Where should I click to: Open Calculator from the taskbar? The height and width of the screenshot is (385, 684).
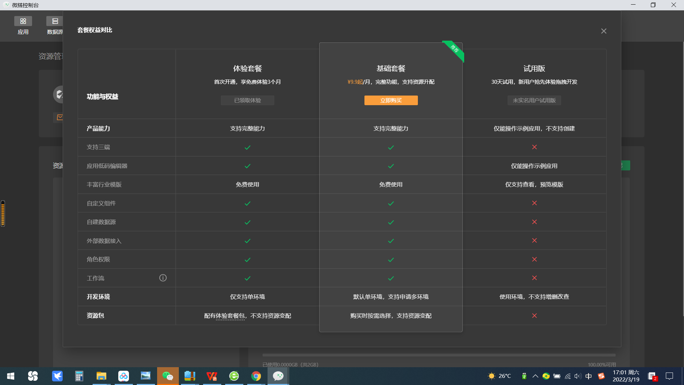pyautogui.click(x=79, y=376)
